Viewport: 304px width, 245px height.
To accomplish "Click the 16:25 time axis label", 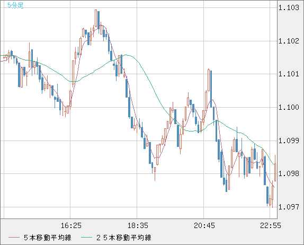I will click(x=71, y=225).
